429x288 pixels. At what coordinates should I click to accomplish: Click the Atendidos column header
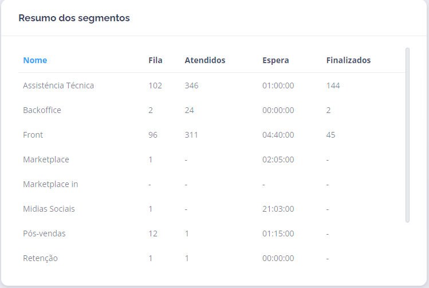click(x=204, y=60)
